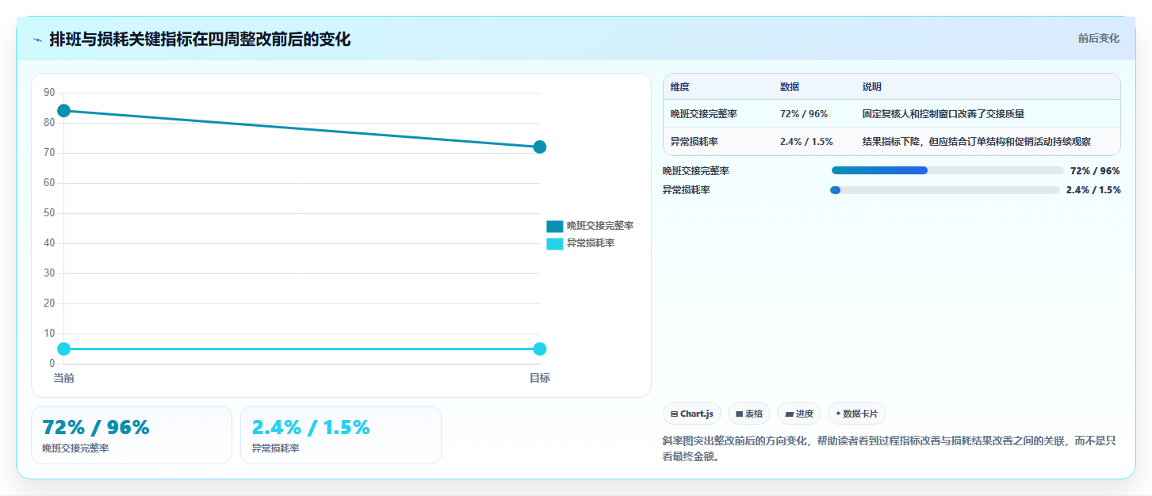
Task: Click the 异常损耗率 progress bar
Action: point(945,190)
